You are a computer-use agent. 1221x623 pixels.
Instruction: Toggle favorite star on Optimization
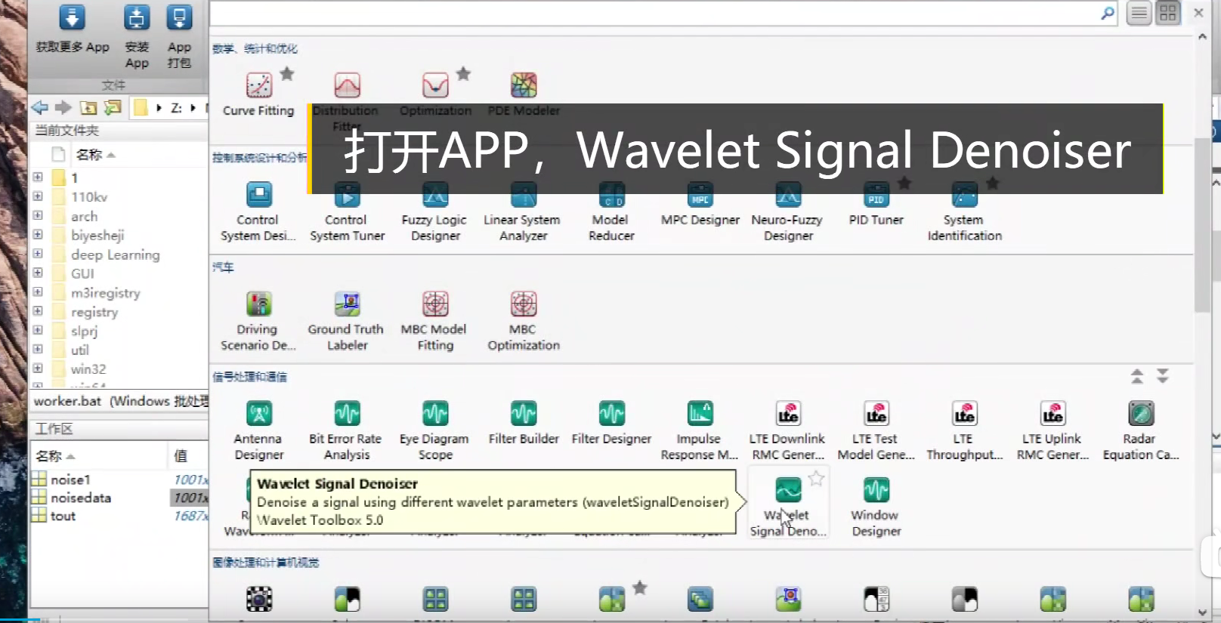point(464,73)
